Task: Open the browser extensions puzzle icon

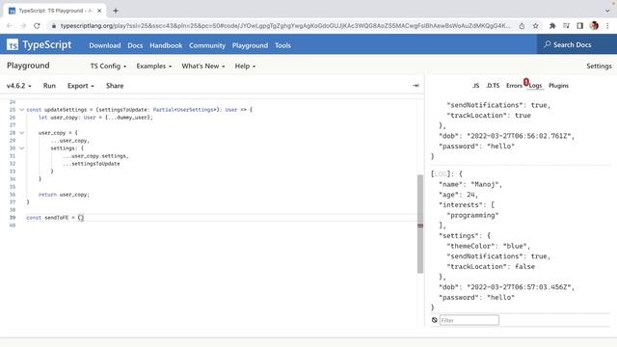Action: (552, 26)
